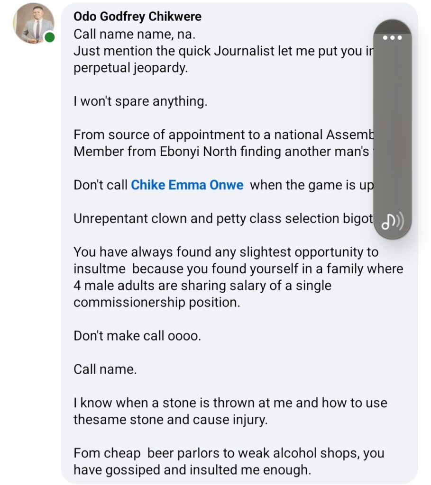Tap the 'have gossiped and insulted me enough.' line
Screen dimensions: 431x485
193,470
